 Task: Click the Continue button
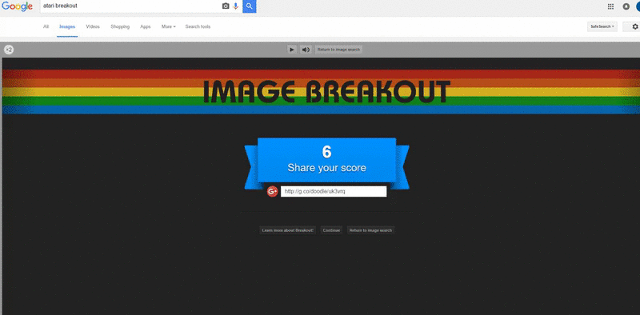click(x=331, y=230)
